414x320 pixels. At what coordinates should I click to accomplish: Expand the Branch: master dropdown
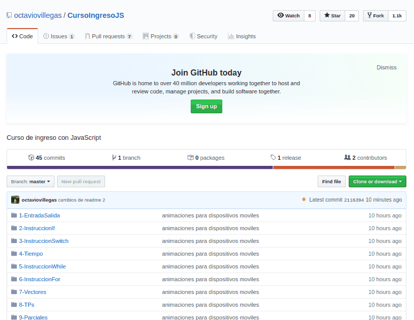point(31,182)
